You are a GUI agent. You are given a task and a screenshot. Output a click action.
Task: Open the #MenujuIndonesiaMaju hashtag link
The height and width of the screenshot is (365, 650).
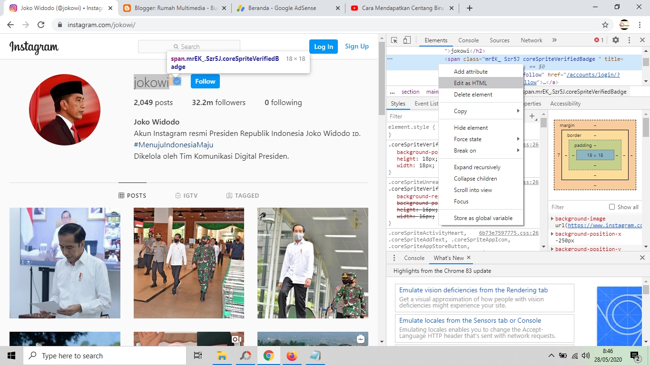(x=173, y=145)
